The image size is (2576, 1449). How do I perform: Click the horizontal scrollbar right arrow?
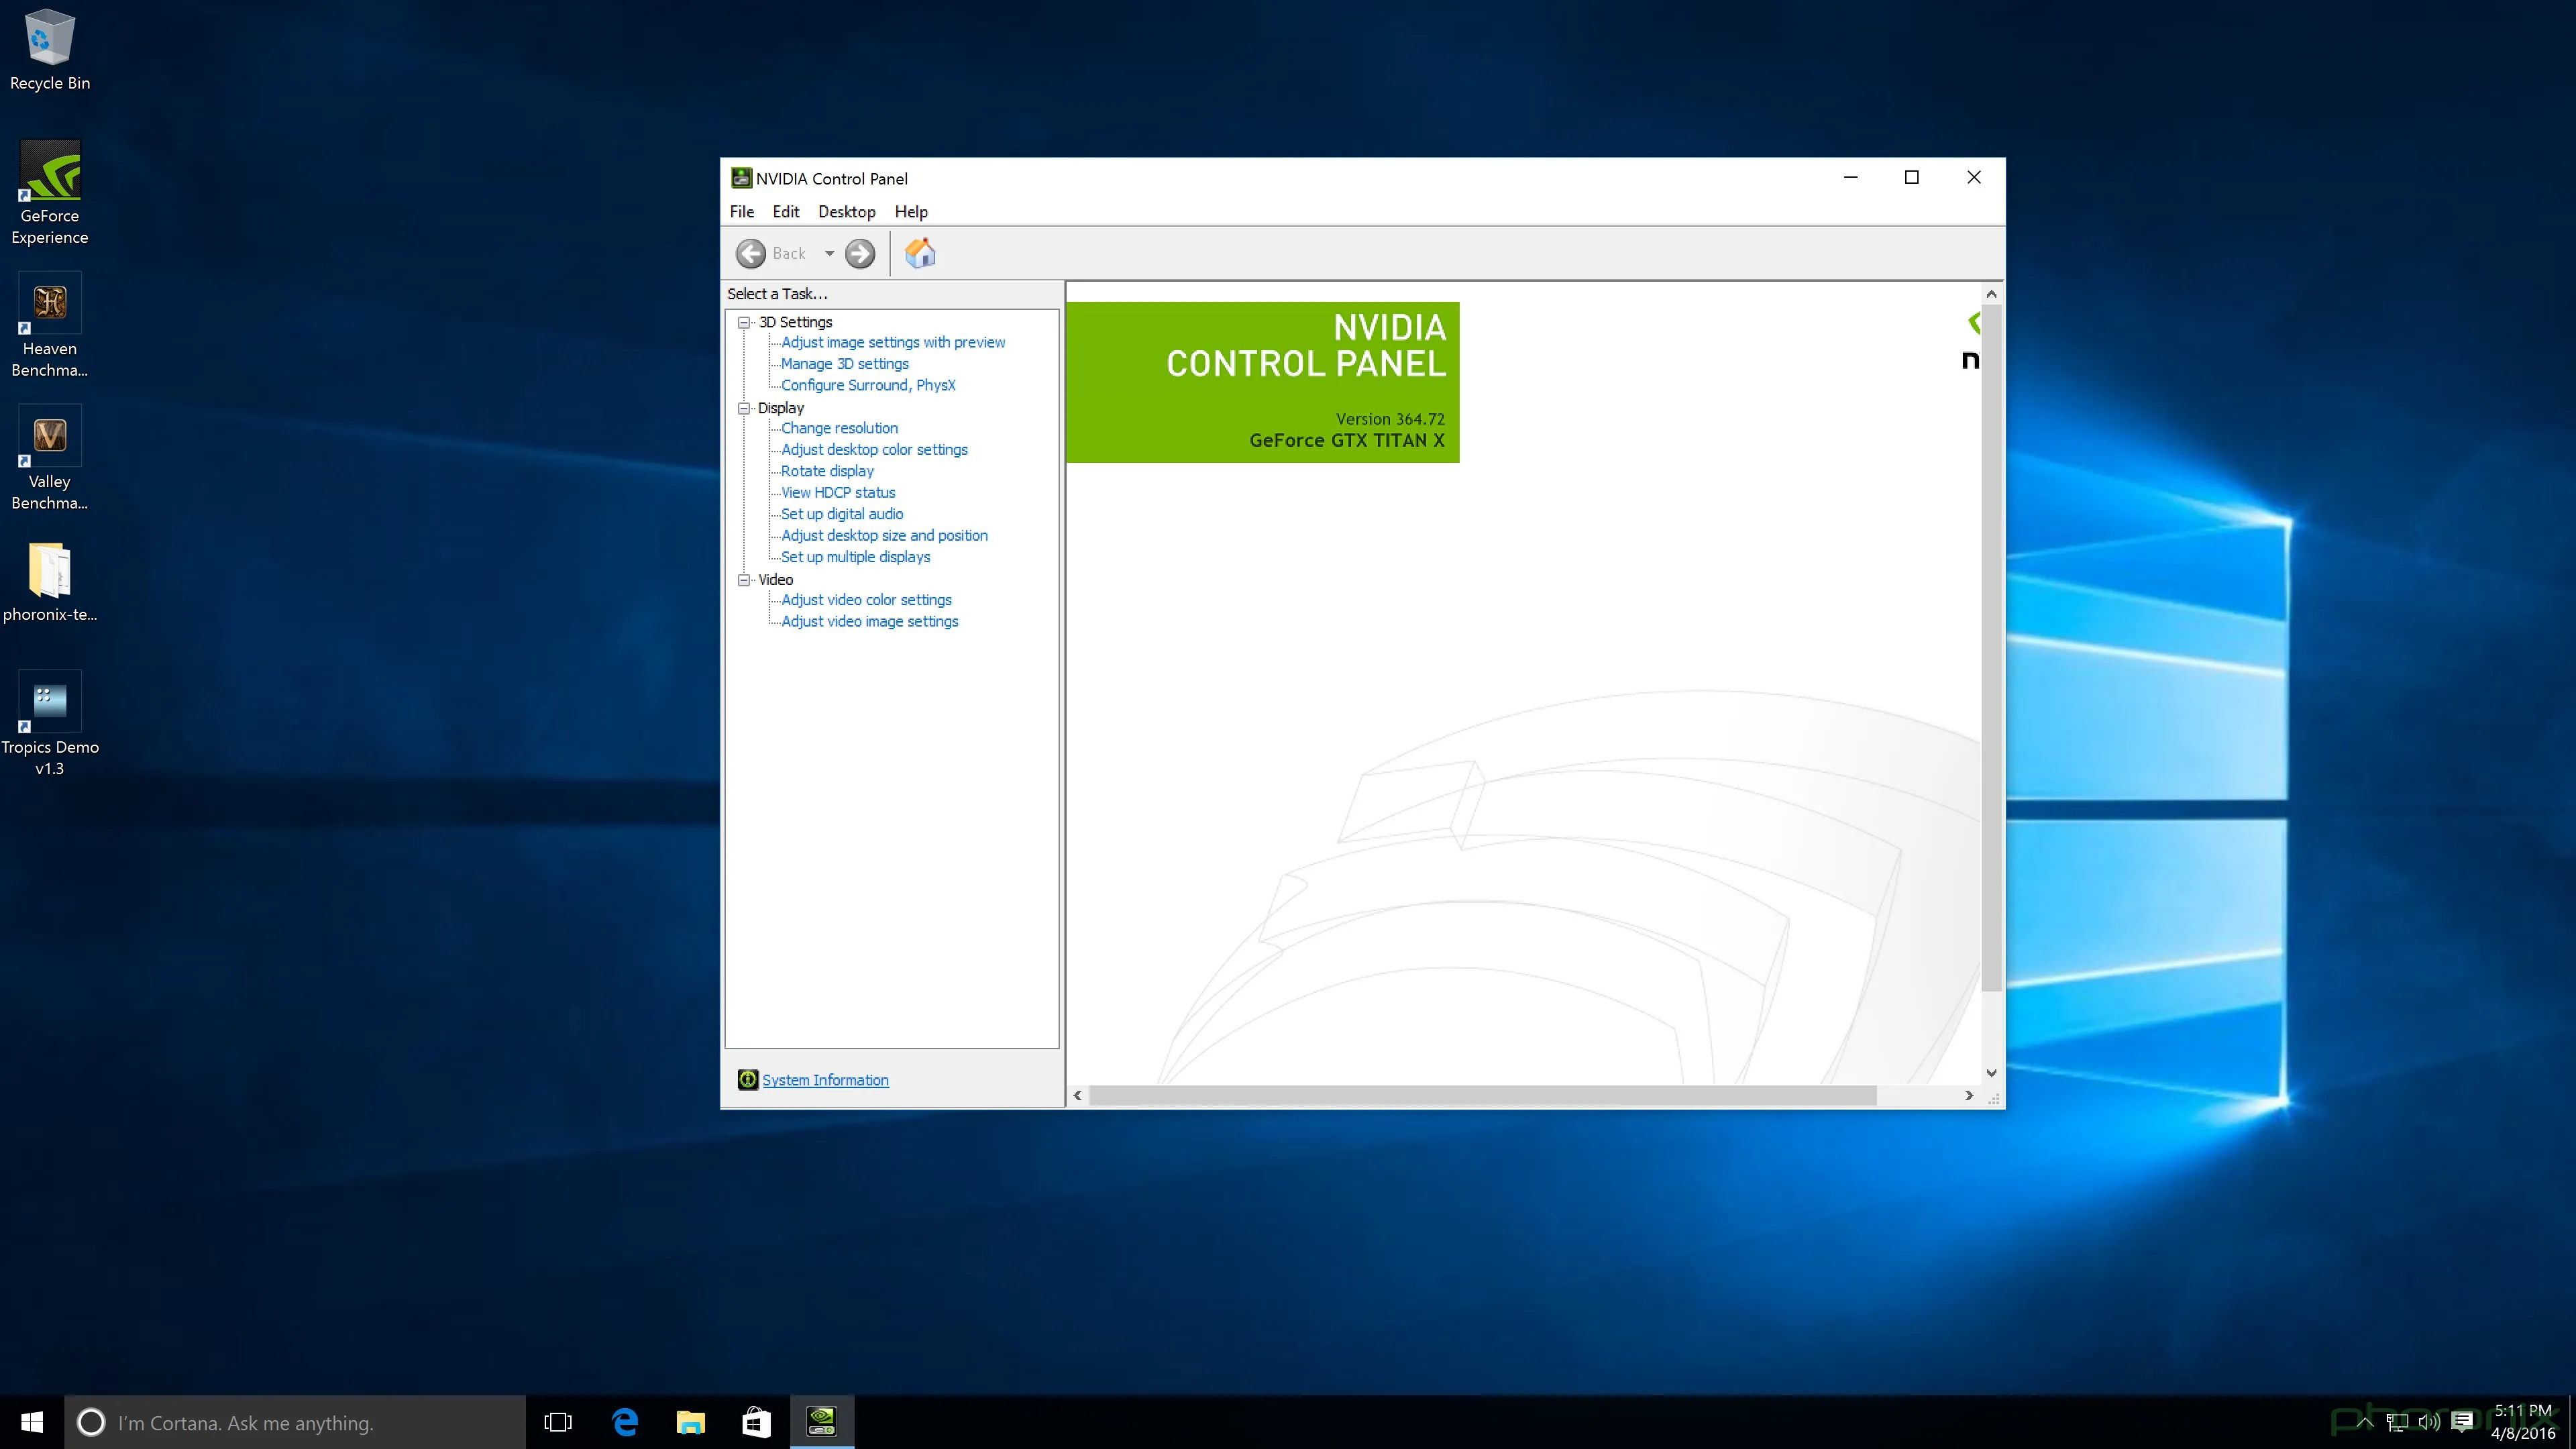point(1969,1095)
